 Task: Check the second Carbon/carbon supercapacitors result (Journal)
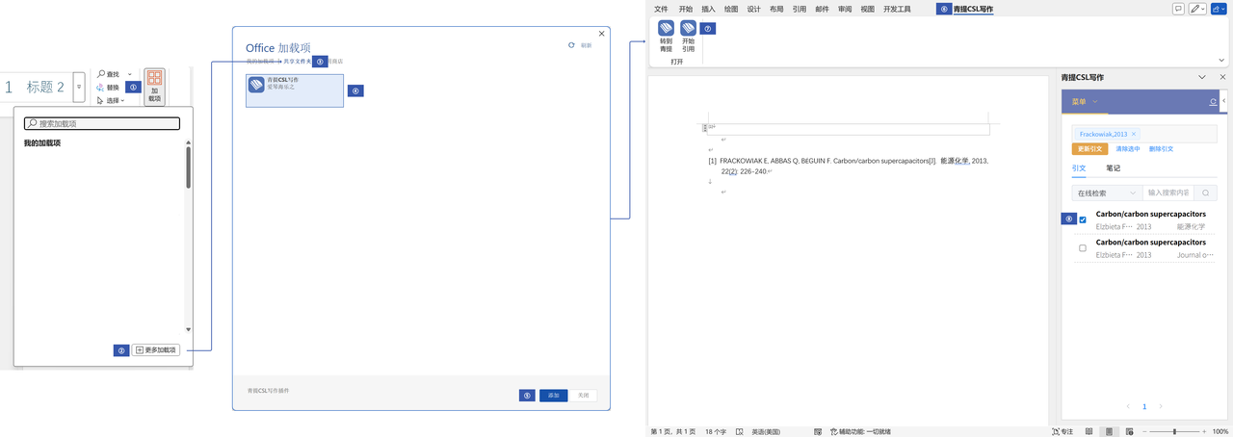(1083, 248)
